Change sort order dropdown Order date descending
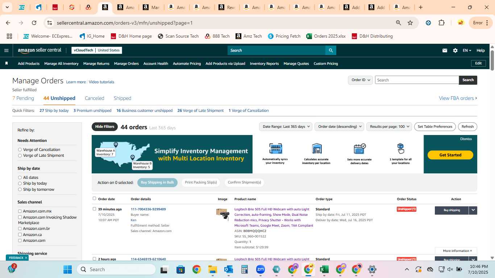 click(339, 127)
